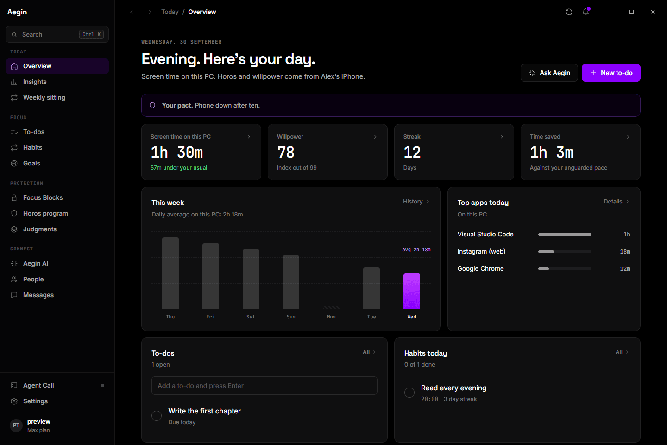The image size is (667, 445).
Task: Click the Settings gear icon
Action: click(x=14, y=401)
